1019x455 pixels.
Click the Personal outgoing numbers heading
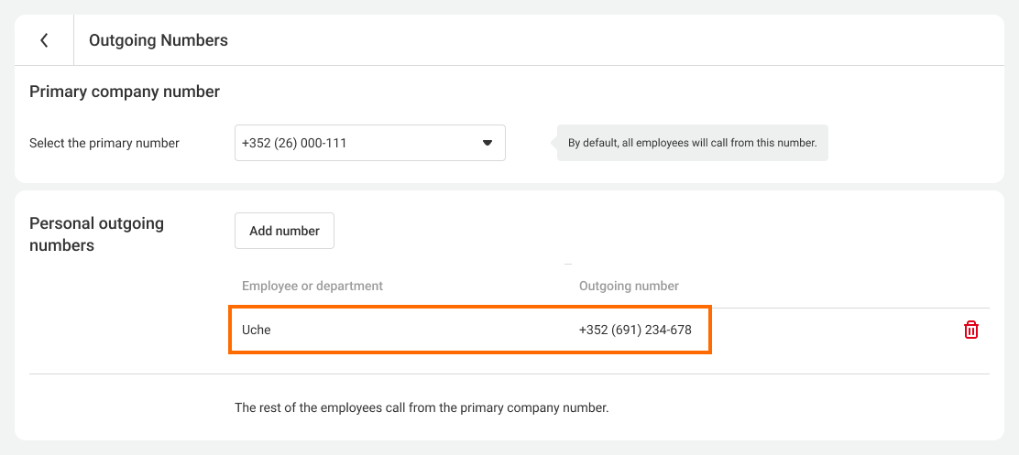click(96, 233)
